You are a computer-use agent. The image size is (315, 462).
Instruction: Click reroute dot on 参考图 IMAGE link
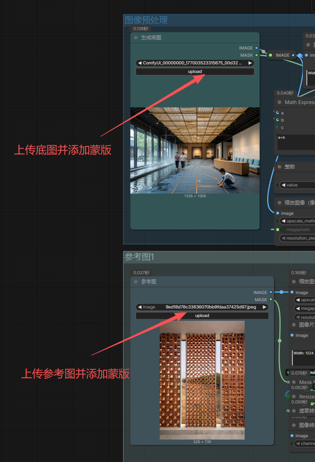tap(281, 292)
